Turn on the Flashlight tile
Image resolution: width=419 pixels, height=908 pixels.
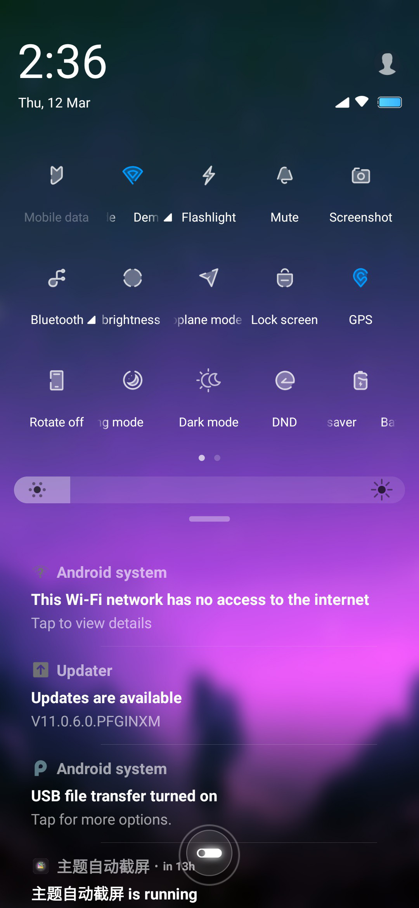click(x=209, y=175)
